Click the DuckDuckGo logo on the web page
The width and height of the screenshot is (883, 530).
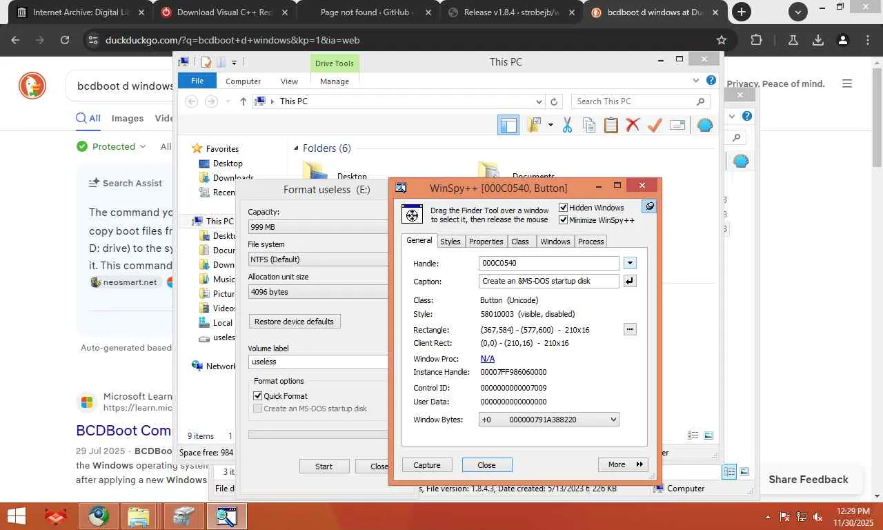pos(32,86)
